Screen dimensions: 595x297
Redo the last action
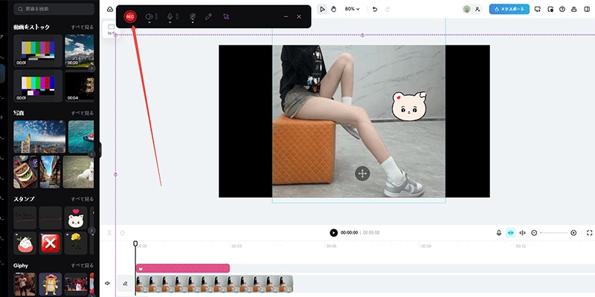[x=387, y=9]
